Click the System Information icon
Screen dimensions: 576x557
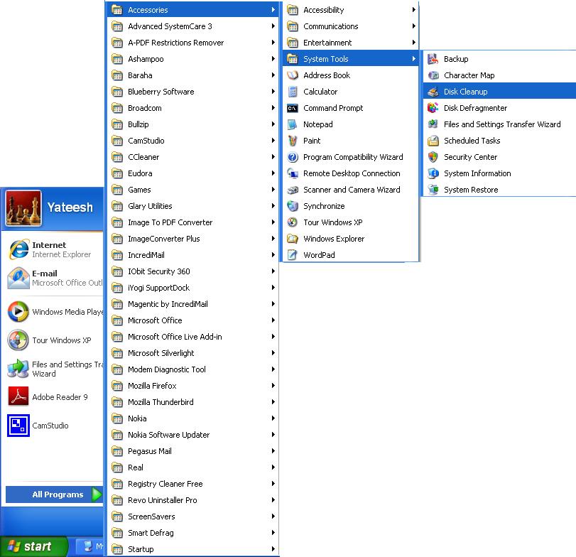(433, 173)
